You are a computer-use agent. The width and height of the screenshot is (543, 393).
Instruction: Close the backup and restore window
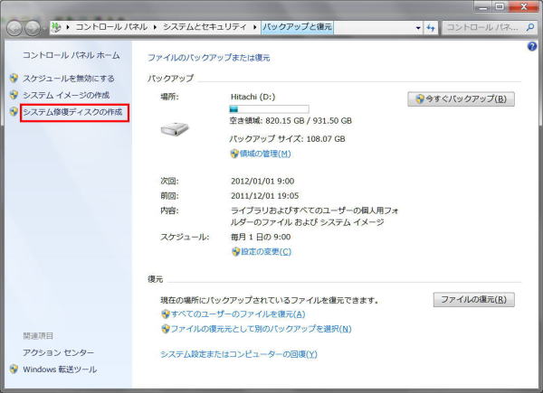coord(524,6)
